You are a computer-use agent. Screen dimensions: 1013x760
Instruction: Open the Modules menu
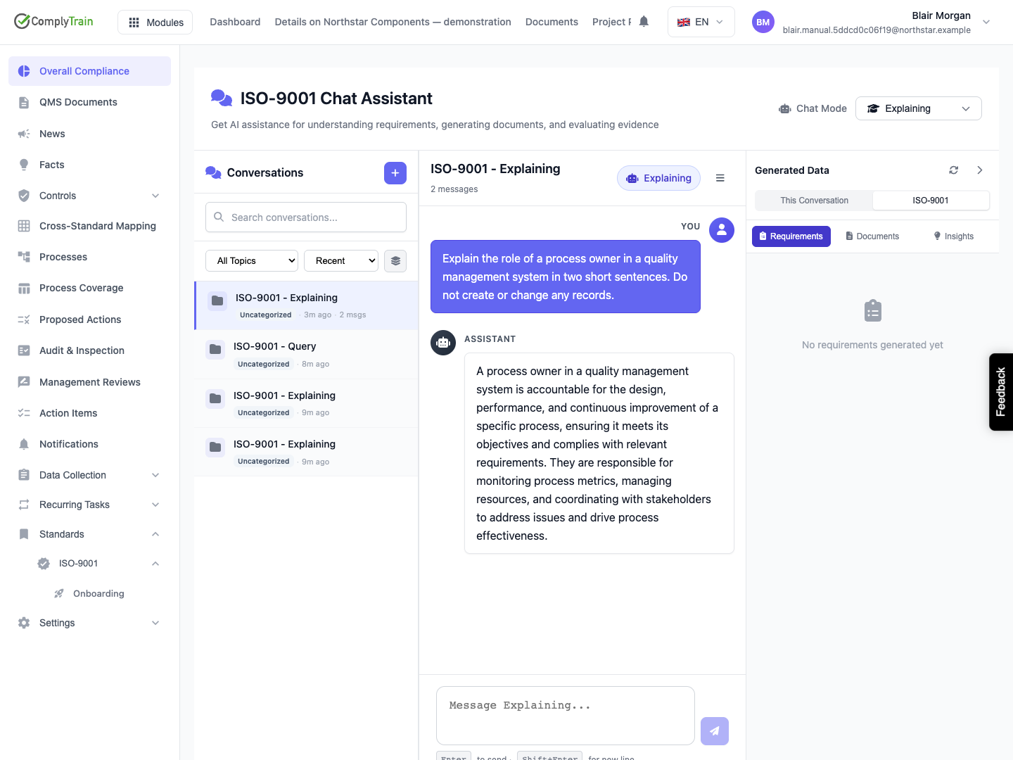(155, 23)
